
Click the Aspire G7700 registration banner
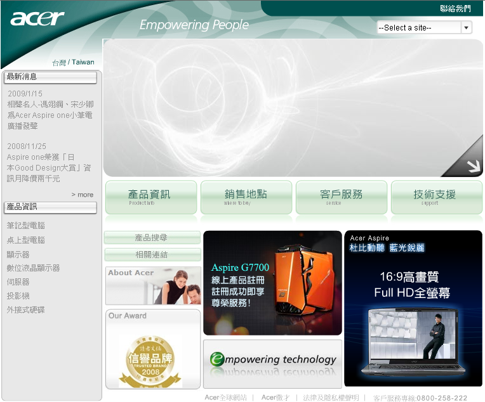pos(272,283)
